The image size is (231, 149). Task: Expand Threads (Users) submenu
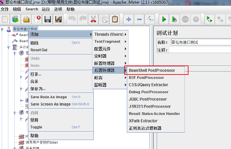pyautogui.click(x=110, y=34)
